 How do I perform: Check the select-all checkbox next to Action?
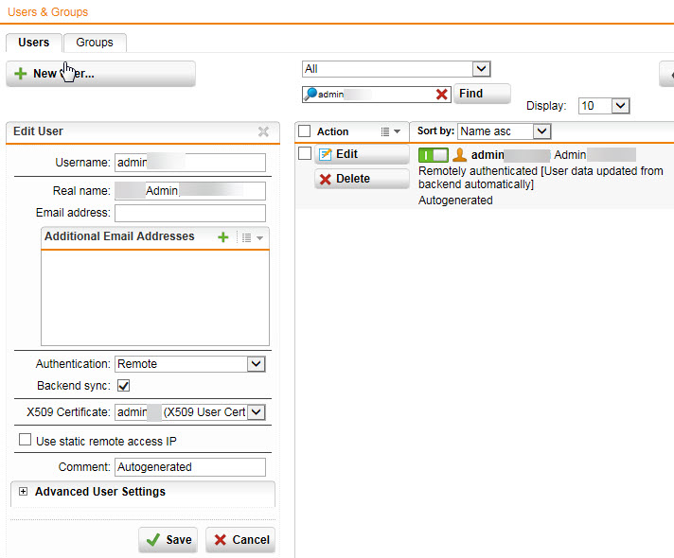304,131
